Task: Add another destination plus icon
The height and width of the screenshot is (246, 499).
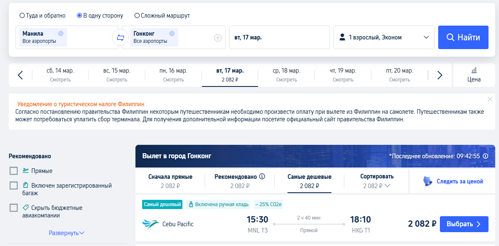Action: click(x=218, y=38)
